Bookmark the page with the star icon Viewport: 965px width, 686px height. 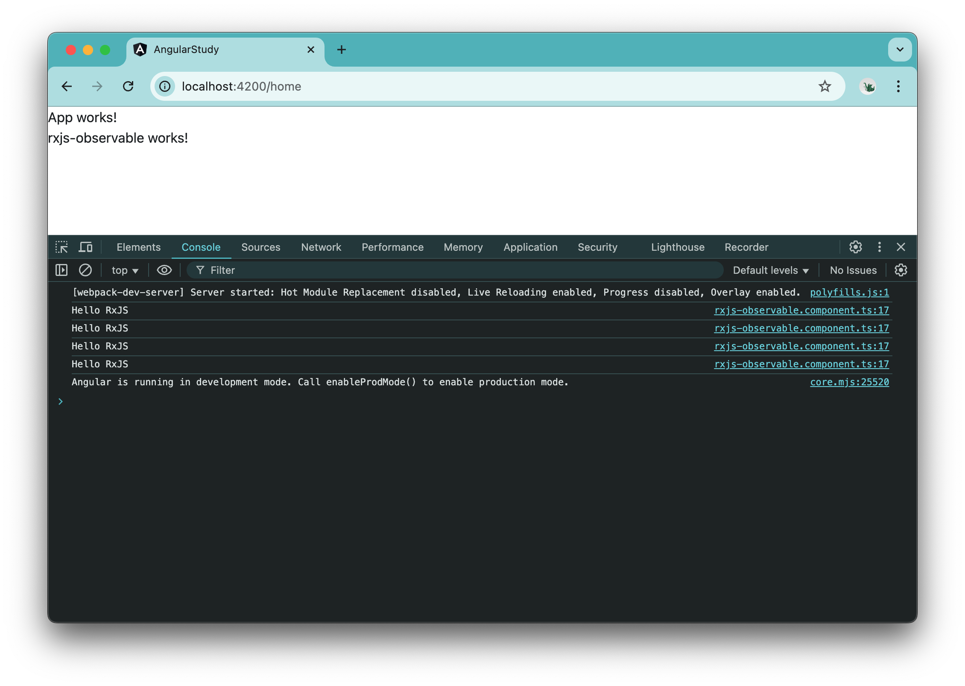(x=825, y=86)
